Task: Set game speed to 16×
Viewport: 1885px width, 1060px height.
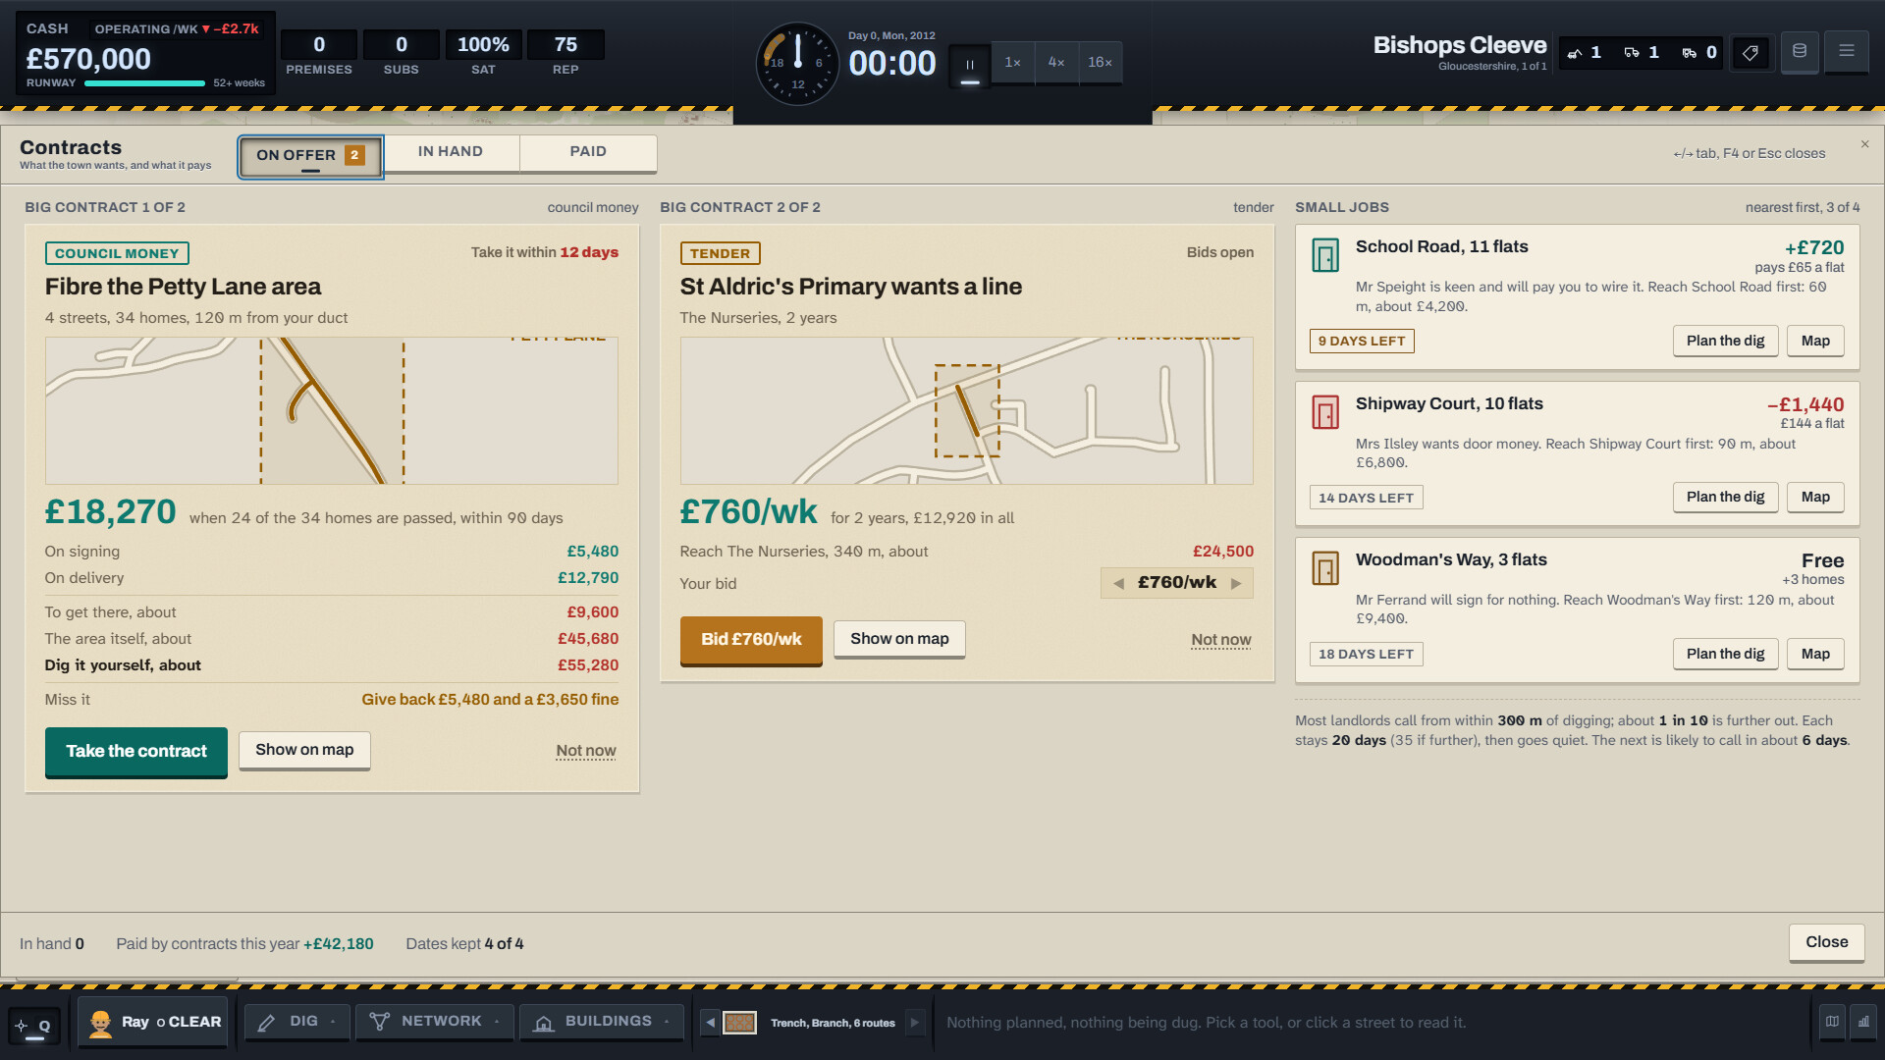Action: pyautogui.click(x=1101, y=63)
